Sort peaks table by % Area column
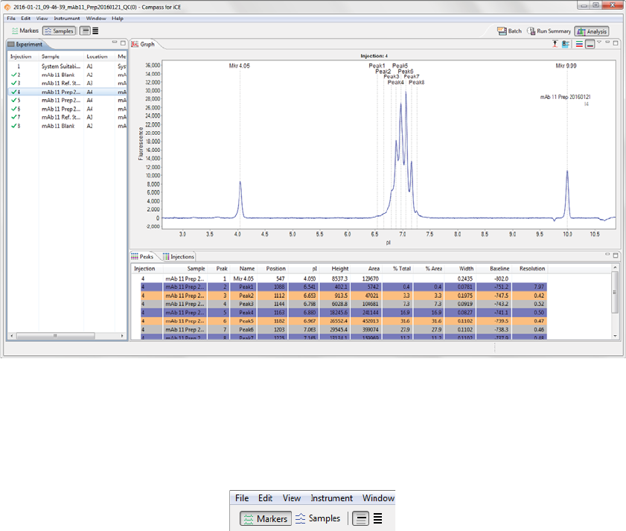The image size is (626, 531). point(433,268)
